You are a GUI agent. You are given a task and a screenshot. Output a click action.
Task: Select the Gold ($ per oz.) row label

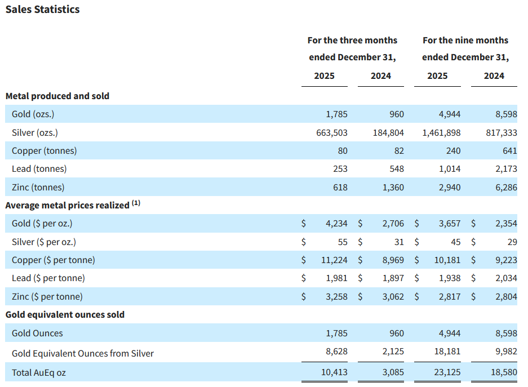pos(42,224)
